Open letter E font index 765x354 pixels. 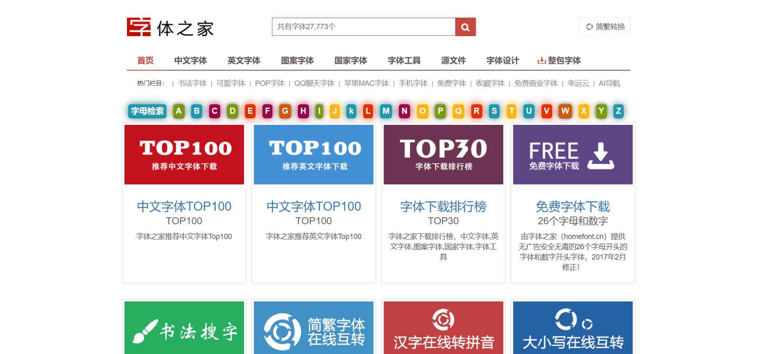click(250, 111)
